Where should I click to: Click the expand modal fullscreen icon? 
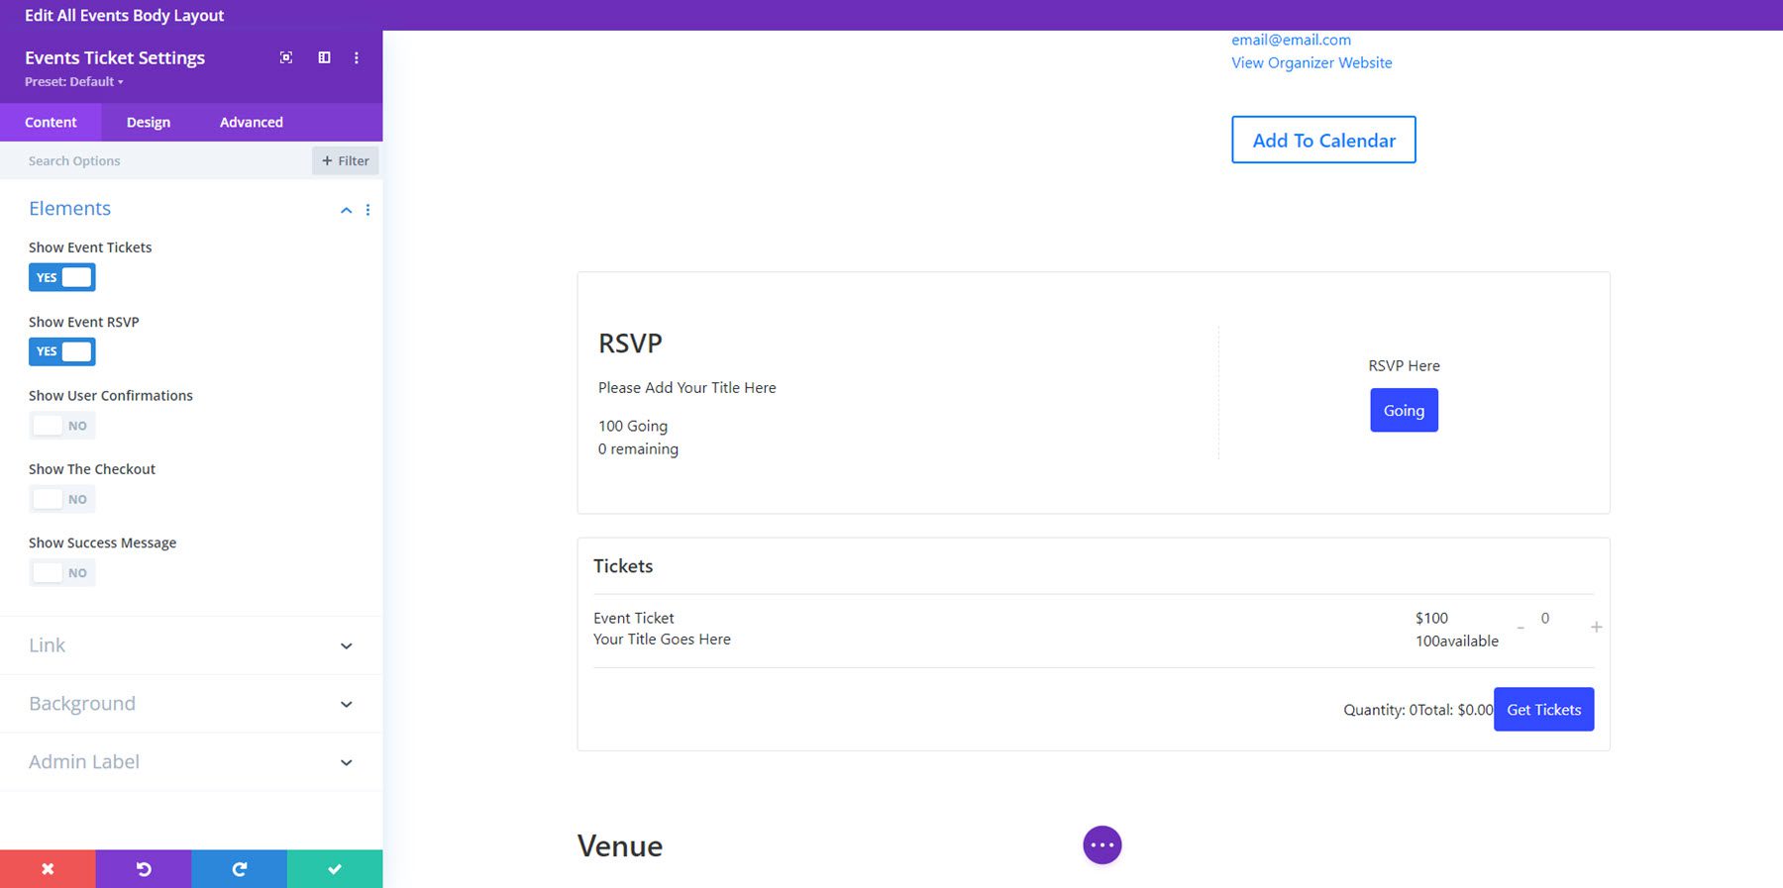point(286,57)
